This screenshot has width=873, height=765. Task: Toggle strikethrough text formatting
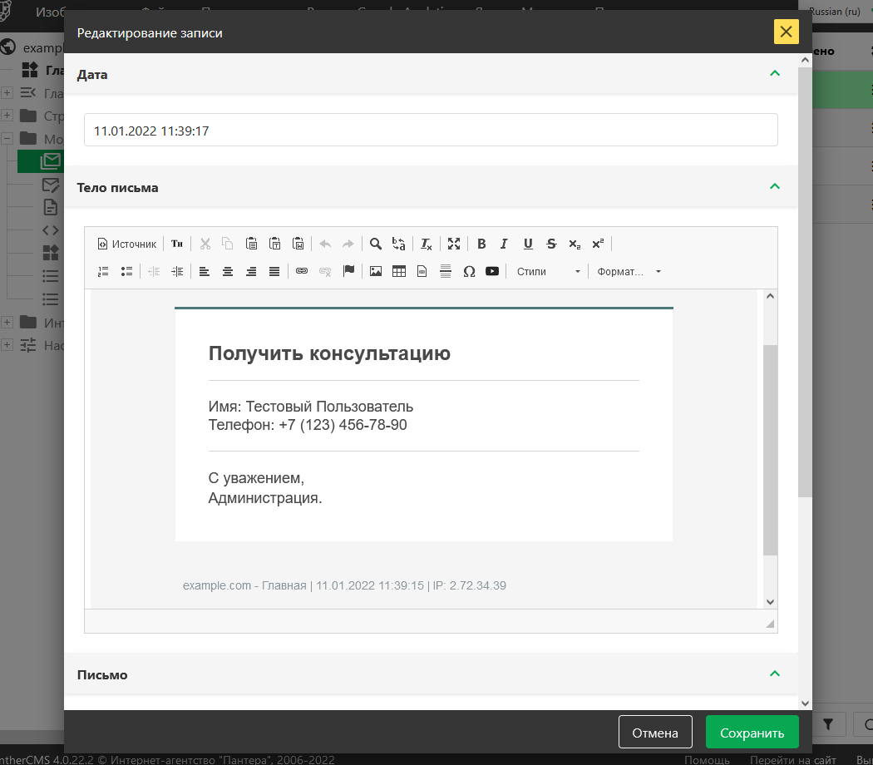click(x=551, y=244)
